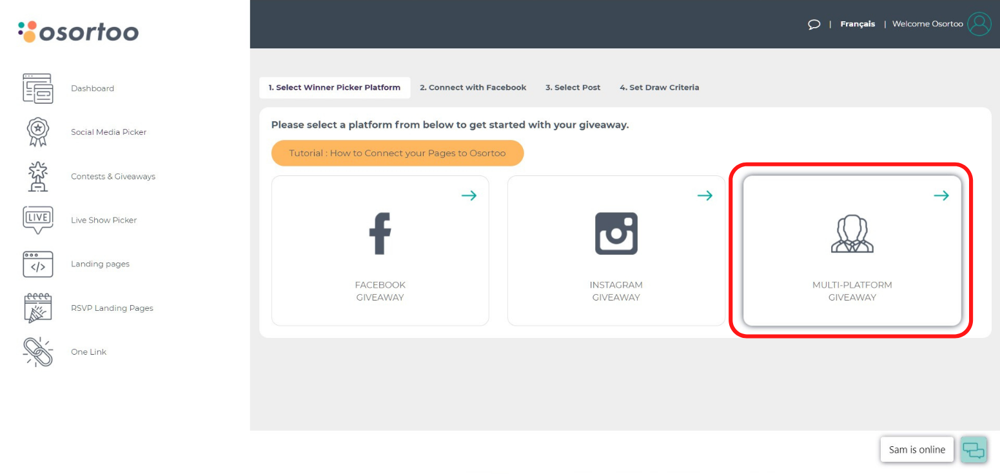
Task: Click arrow on Instagram Giveaway card
Action: point(705,195)
